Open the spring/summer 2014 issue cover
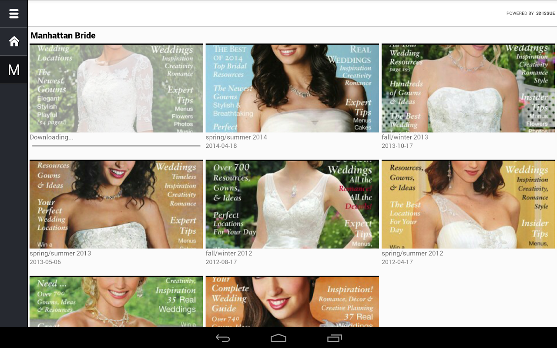Image resolution: width=557 pixels, height=348 pixels. coord(292,88)
